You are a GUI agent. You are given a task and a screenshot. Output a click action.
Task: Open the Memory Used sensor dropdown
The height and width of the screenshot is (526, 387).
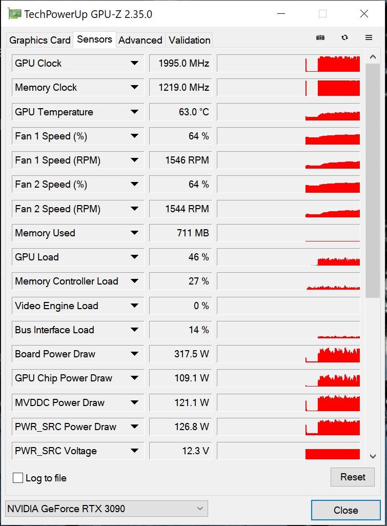tap(134, 233)
